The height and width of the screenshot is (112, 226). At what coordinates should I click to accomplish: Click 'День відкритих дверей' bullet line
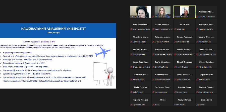pos(24,63)
